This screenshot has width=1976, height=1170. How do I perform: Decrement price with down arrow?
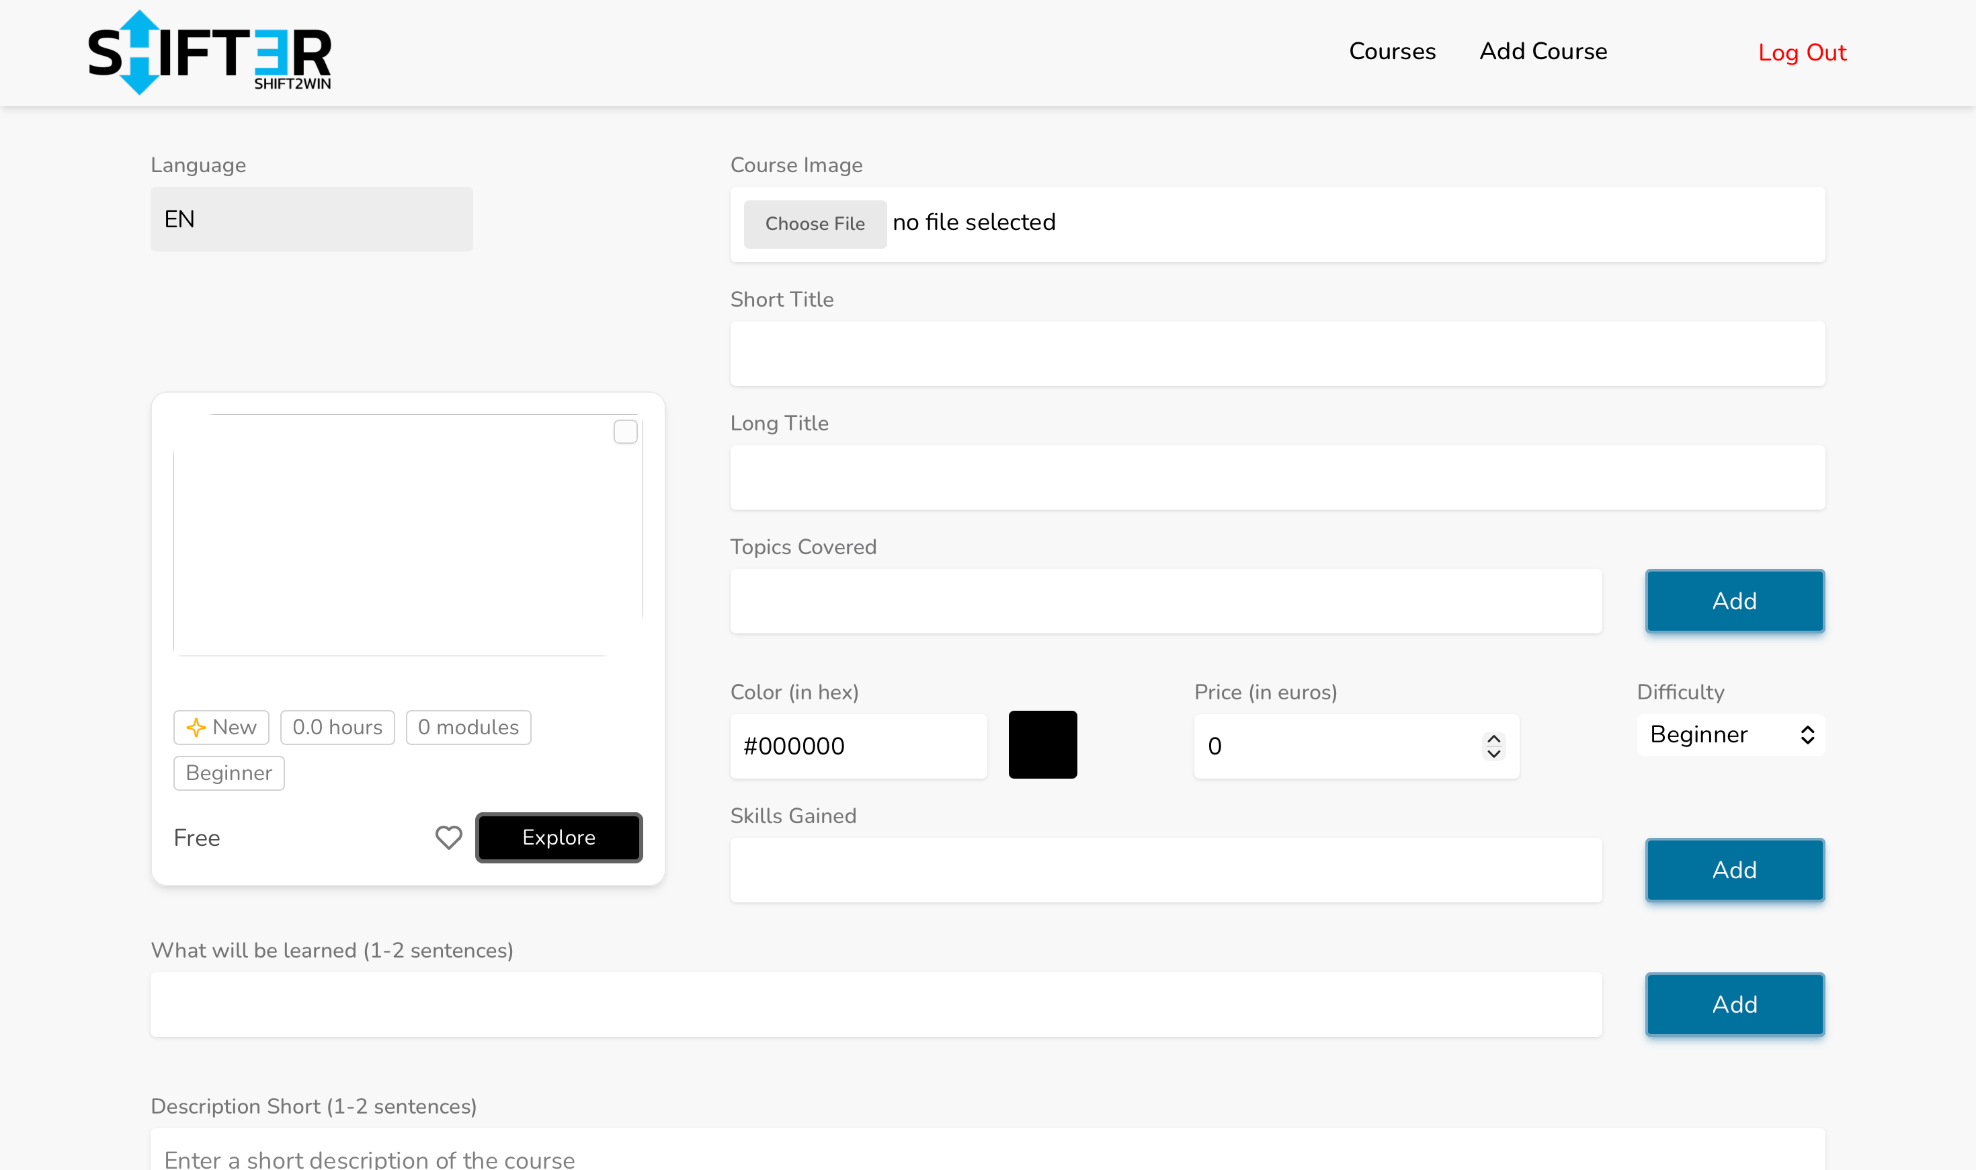(1493, 754)
